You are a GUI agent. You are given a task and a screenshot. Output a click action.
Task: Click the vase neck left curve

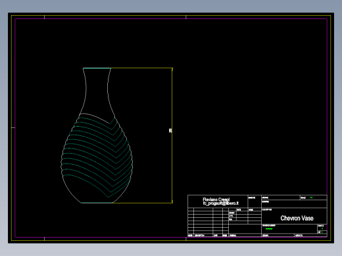pos(85,92)
